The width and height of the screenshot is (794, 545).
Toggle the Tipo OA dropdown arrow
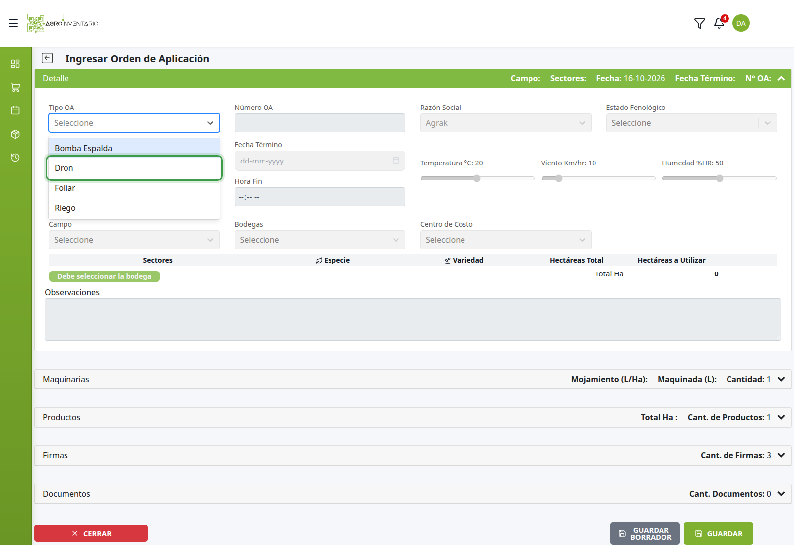click(210, 123)
